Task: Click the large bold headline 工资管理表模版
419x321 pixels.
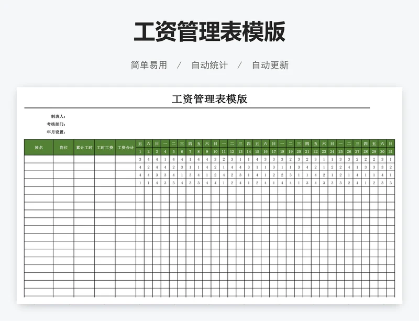Action: coord(210,32)
